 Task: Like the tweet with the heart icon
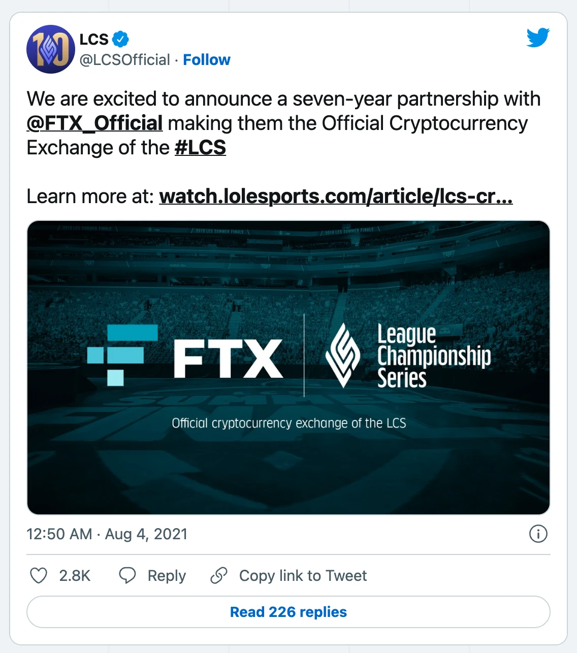(x=39, y=575)
